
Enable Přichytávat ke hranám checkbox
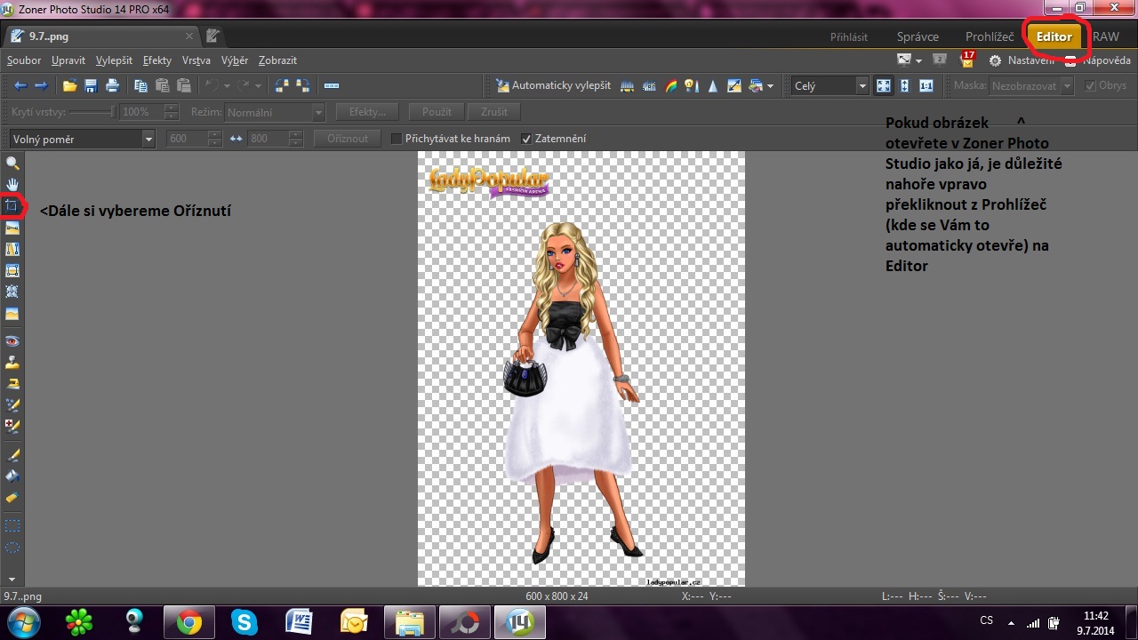point(397,139)
